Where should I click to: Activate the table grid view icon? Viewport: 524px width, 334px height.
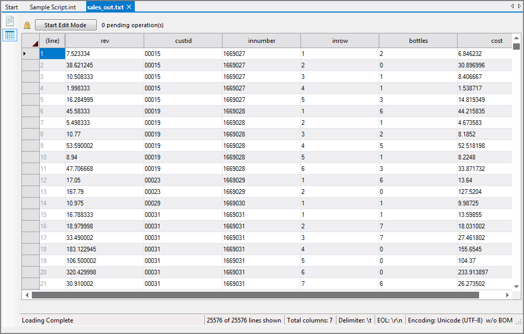tap(9, 35)
